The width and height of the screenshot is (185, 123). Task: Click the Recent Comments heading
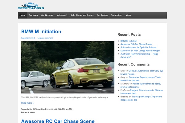[x=134, y=64]
